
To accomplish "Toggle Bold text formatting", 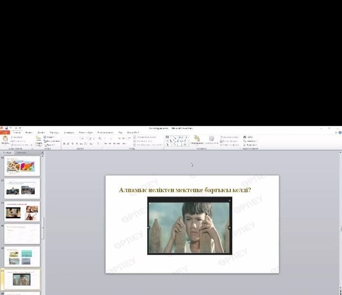I will (x=64, y=143).
